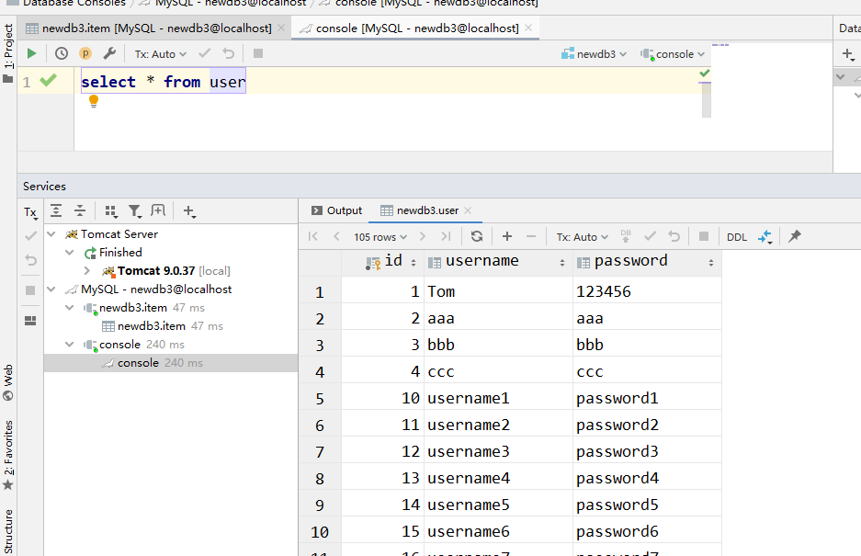
Task: Close the newdb3.item editor tab
Action: 281,28
